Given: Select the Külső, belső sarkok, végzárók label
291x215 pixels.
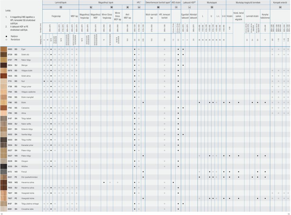Looking at the screenshot, I should click(x=239, y=16).
